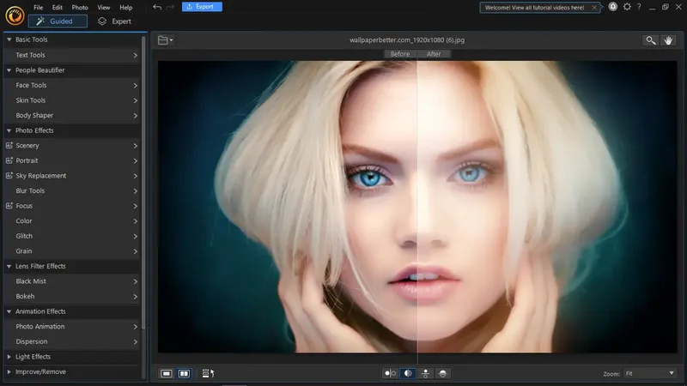Viewport: 687px width, 386px height.
Task: Switch to single-image view mode
Action: tap(167, 373)
